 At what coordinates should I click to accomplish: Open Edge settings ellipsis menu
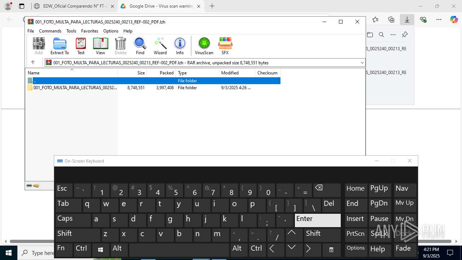(x=439, y=19)
